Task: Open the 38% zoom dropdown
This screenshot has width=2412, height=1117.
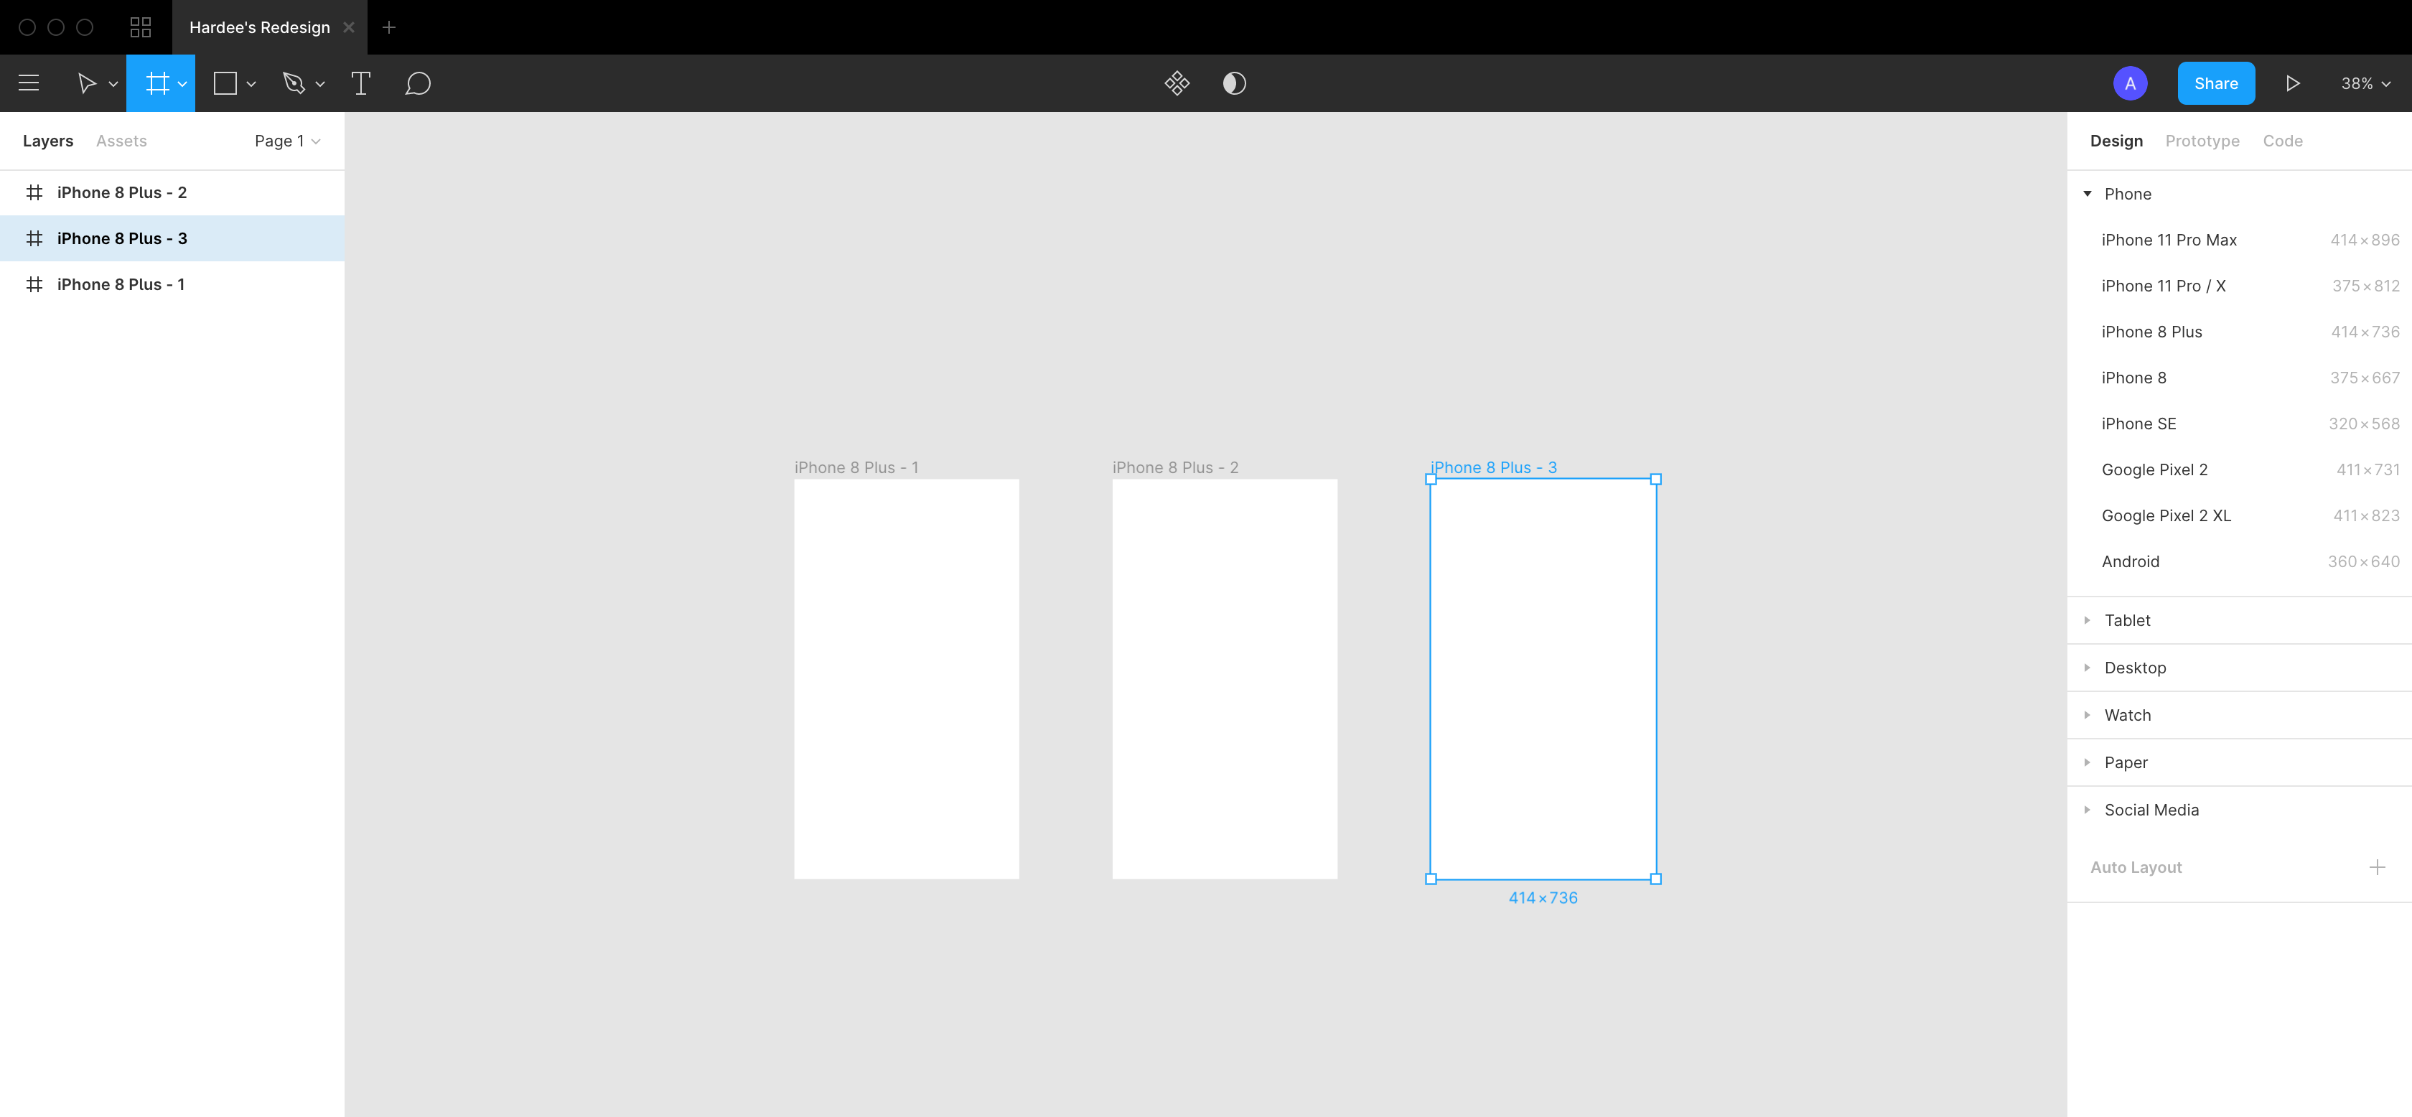Action: (2365, 83)
